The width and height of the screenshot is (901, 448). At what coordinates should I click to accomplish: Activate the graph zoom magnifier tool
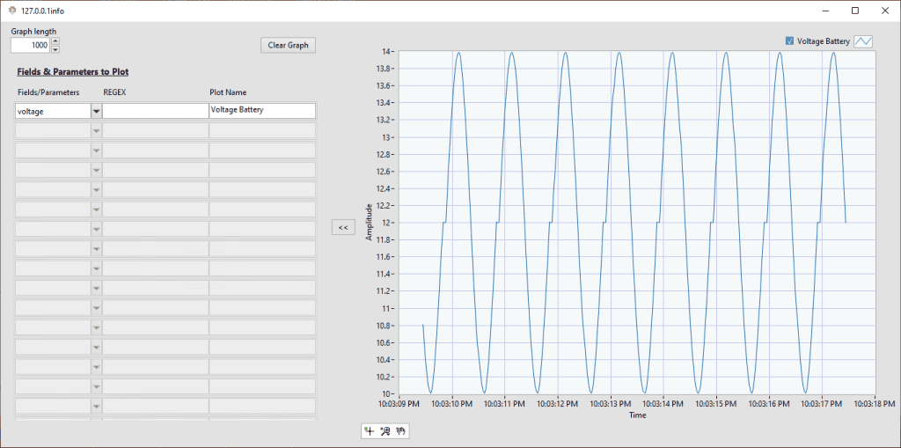(385, 430)
